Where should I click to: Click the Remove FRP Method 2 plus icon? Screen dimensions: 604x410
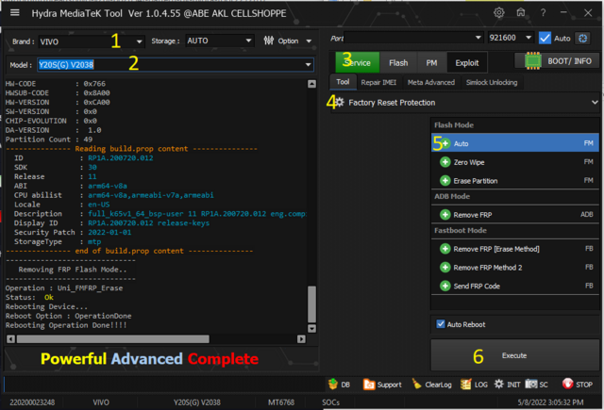(445, 268)
